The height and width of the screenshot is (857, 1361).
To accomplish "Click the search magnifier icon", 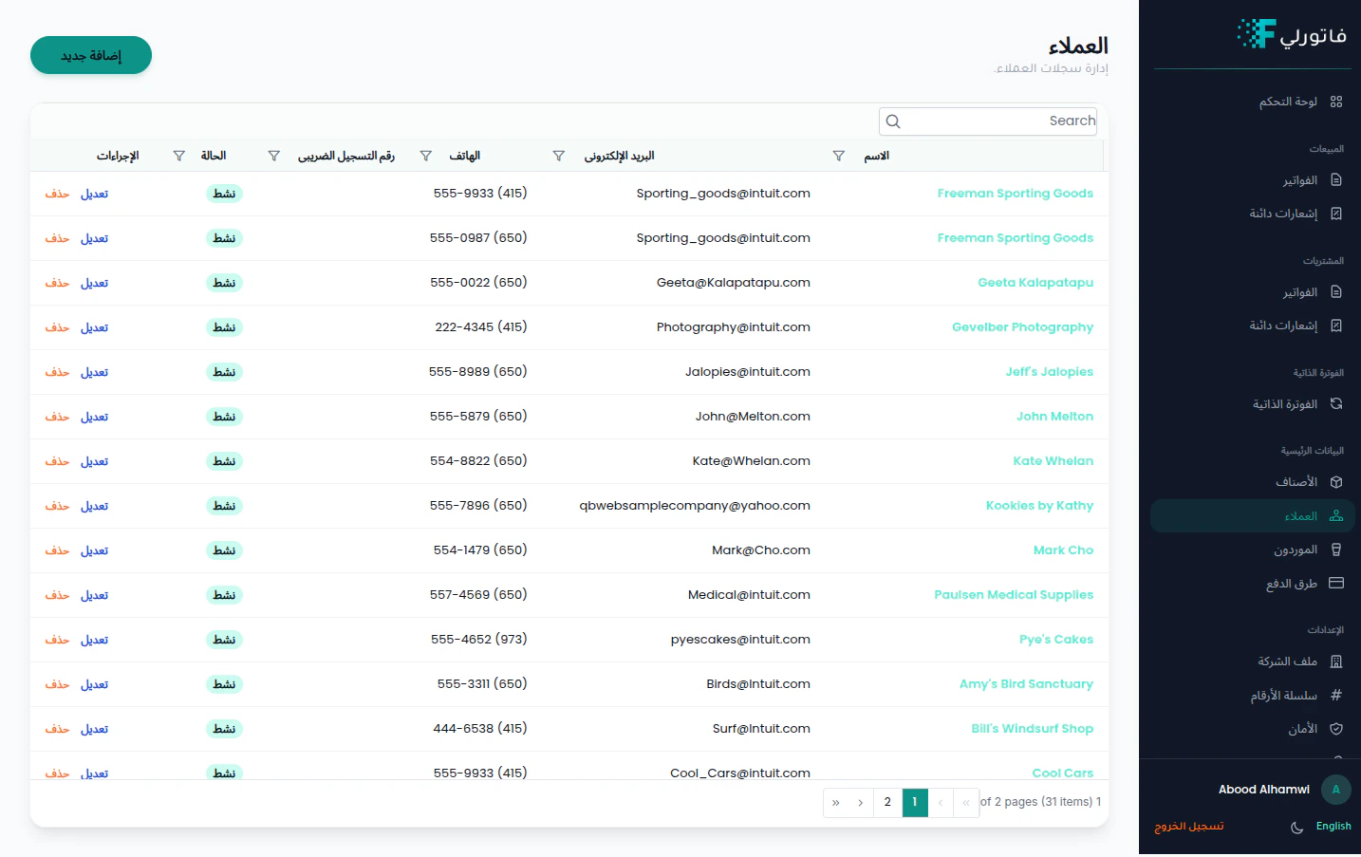I will pyautogui.click(x=893, y=121).
